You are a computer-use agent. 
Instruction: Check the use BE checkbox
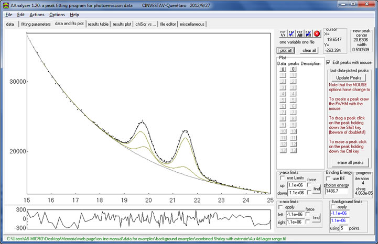click(329, 179)
